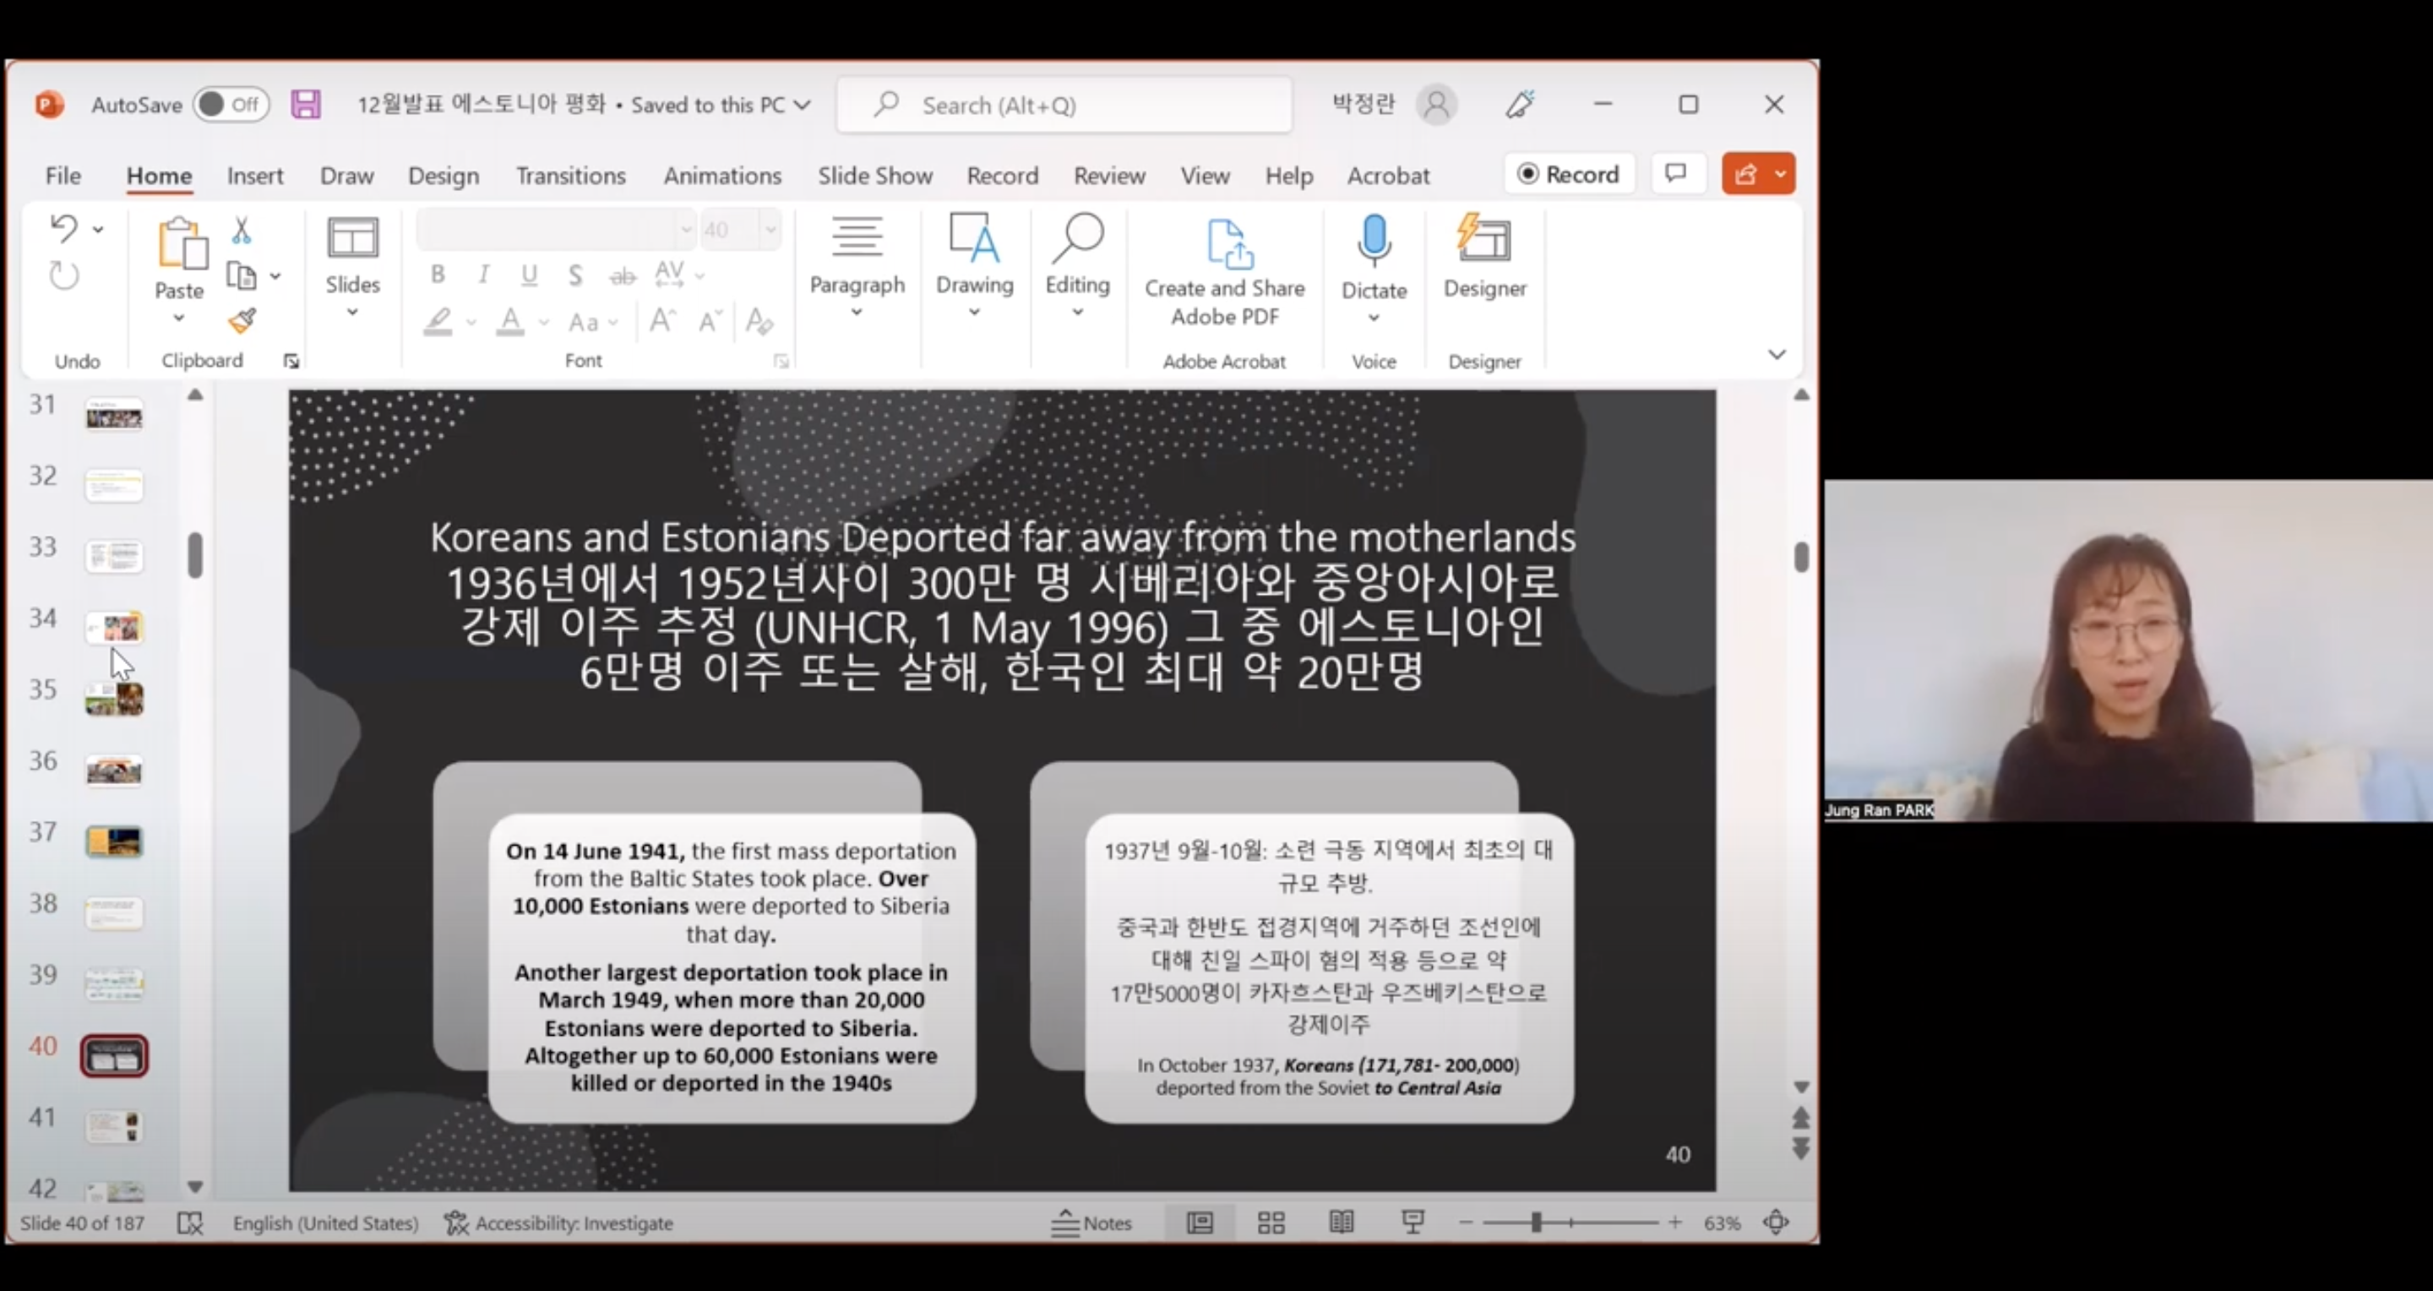Open Reading View from status bar
Viewport: 2433px width, 1291px height.
coord(1342,1223)
